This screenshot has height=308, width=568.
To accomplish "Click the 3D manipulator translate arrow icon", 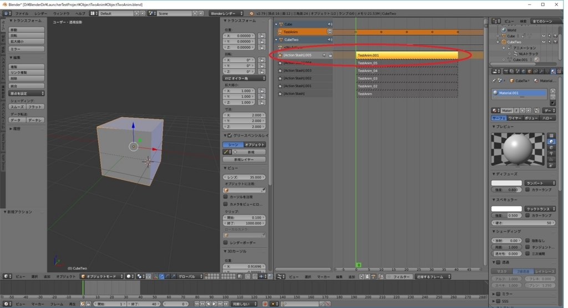I will (161, 276).
